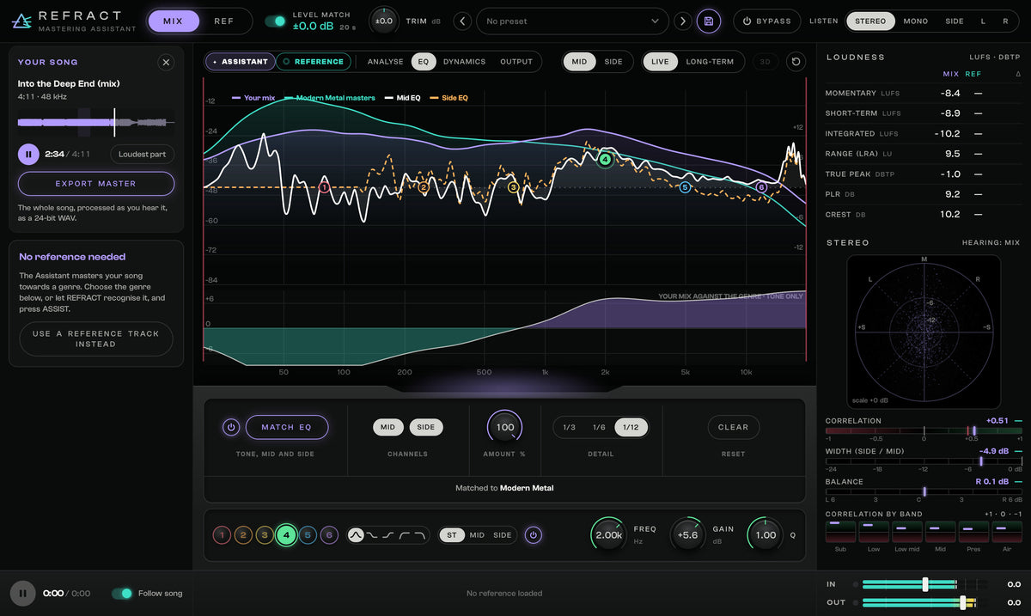Open the Reference tab
The image size is (1031, 616).
click(314, 62)
